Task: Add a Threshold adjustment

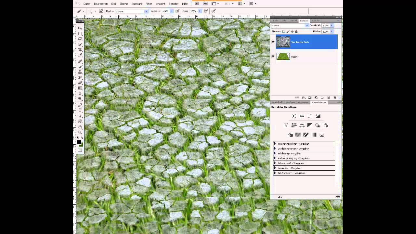Action: (306, 135)
